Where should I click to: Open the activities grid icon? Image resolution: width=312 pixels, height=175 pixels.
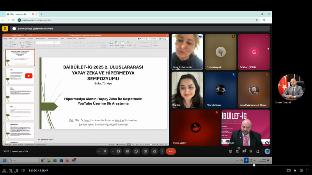point(251,151)
